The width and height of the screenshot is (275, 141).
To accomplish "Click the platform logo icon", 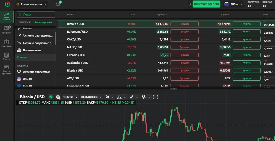I will (x=7, y=4).
